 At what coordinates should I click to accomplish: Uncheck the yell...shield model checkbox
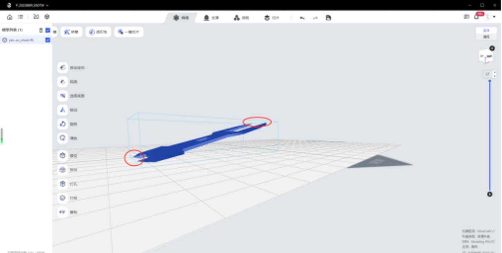pos(48,40)
